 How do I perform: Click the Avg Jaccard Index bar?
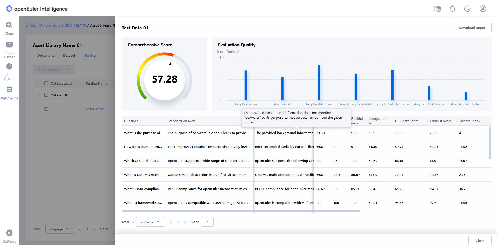tap(466, 96)
